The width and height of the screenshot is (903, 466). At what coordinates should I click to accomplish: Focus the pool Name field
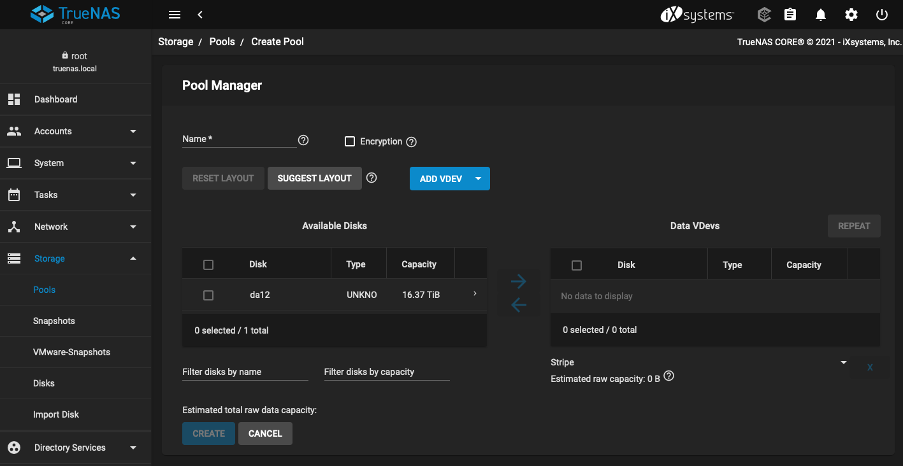point(240,139)
